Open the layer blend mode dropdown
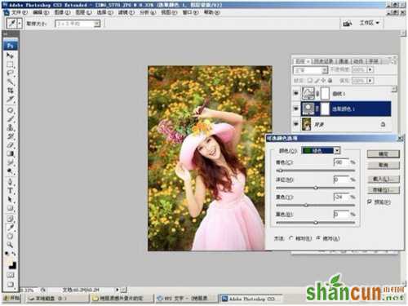 pos(311,70)
